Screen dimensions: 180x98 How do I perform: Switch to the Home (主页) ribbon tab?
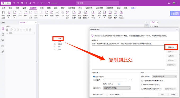coord(10,8)
